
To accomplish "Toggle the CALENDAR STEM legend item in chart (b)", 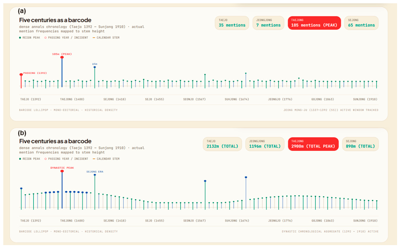I will pos(106,159).
